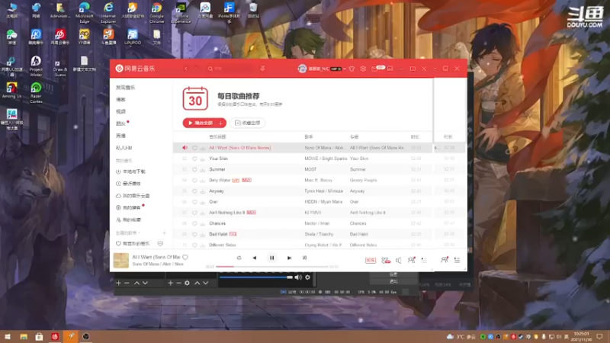Collapse the created playlists section arrow
The image size is (610, 343).
coord(139,233)
